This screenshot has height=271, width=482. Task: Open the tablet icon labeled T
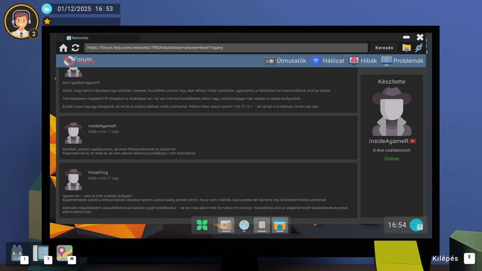[41, 253]
